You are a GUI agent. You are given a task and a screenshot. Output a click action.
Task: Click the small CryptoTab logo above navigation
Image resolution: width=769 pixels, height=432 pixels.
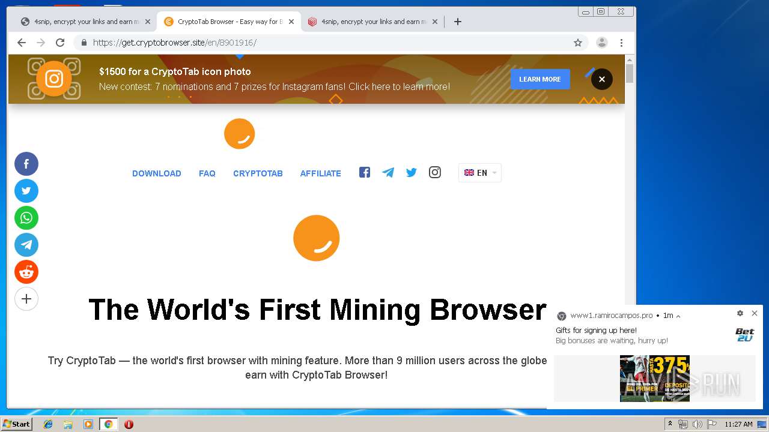pyautogui.click(x=240, y=134)
